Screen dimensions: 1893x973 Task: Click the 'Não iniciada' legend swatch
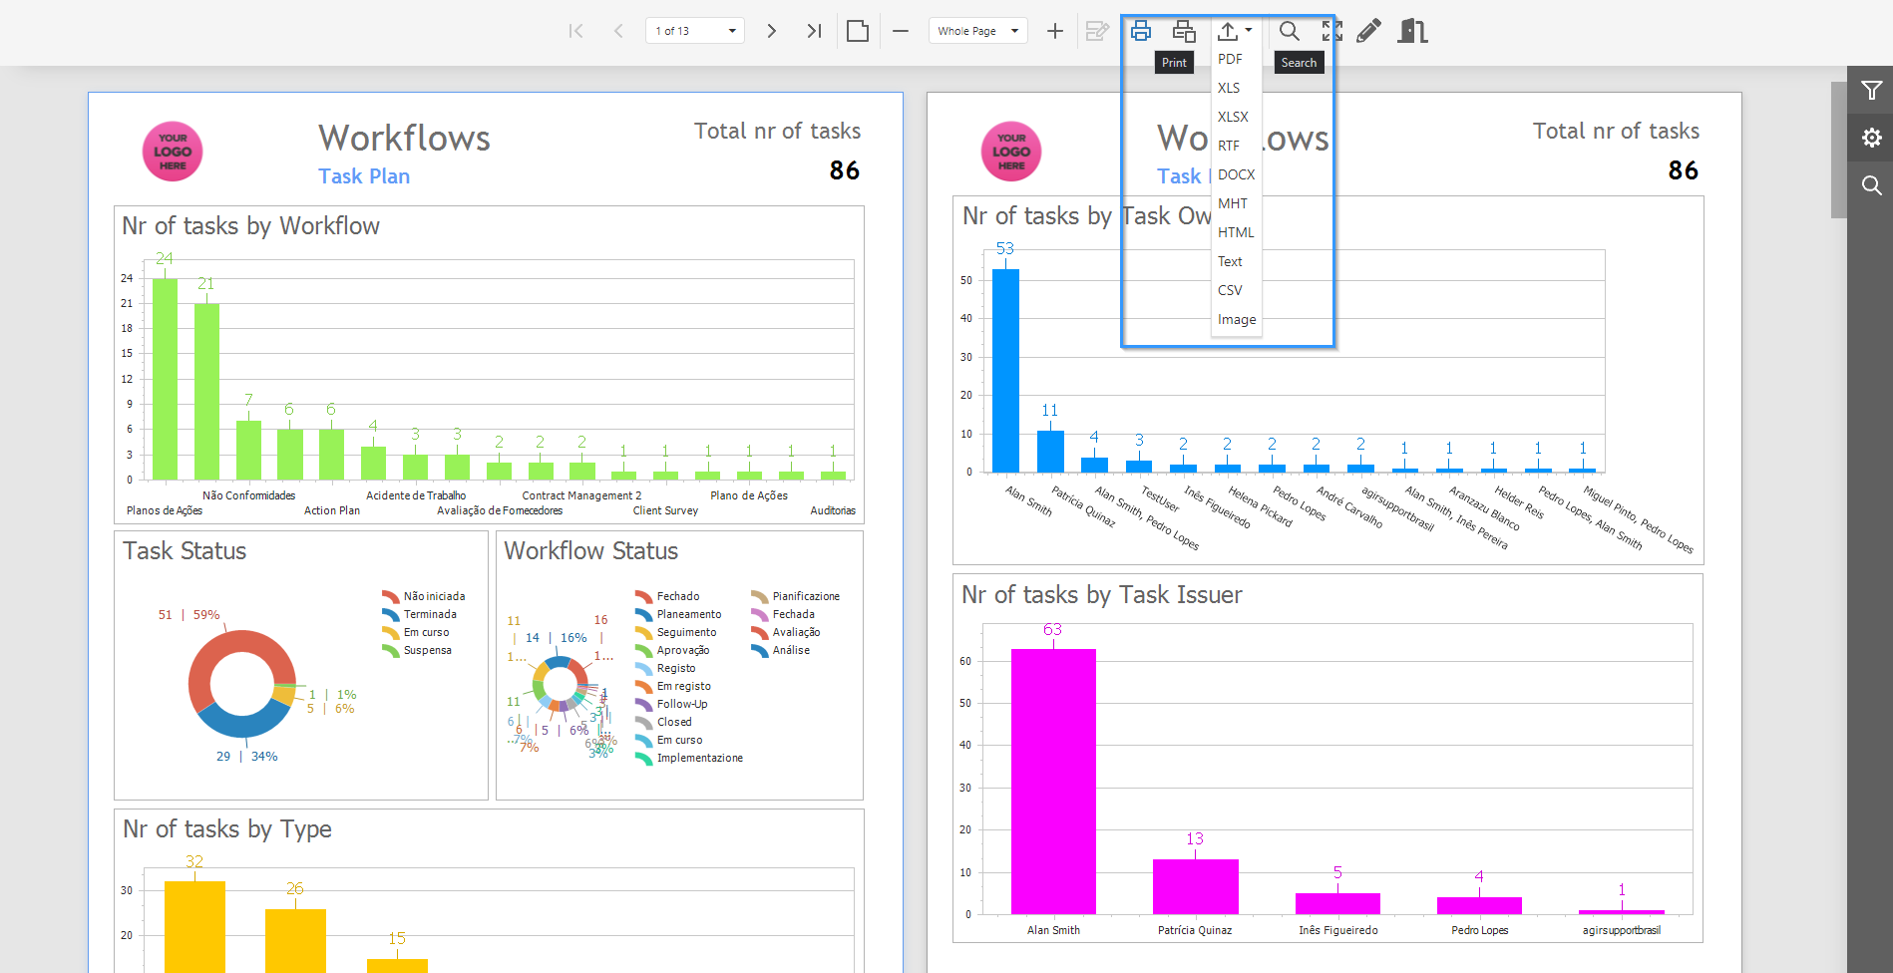point(391,596)
